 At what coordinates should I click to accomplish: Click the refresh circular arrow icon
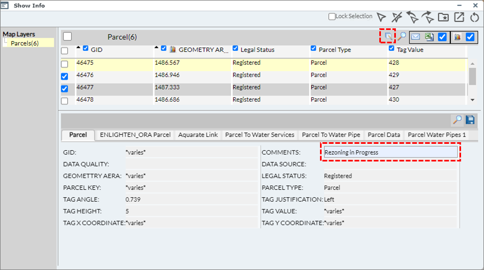pos(474,17)
